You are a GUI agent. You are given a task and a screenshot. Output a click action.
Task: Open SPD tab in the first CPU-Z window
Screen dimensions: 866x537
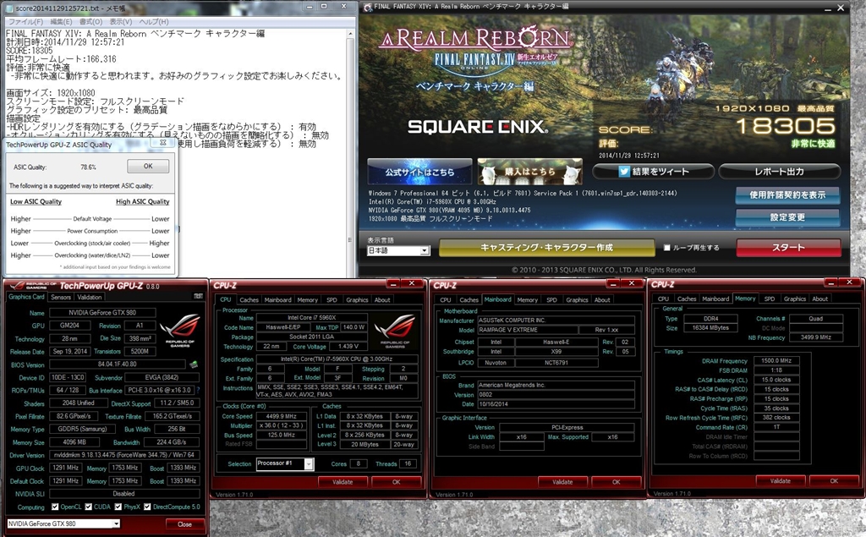click(332, 300)
